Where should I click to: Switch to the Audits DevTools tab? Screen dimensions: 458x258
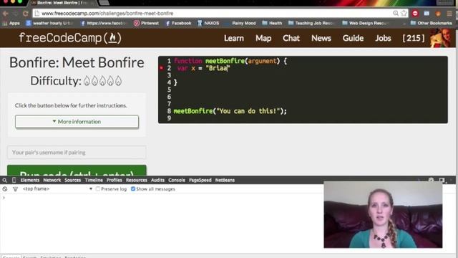pyautogui.click(x=157, y=180)
